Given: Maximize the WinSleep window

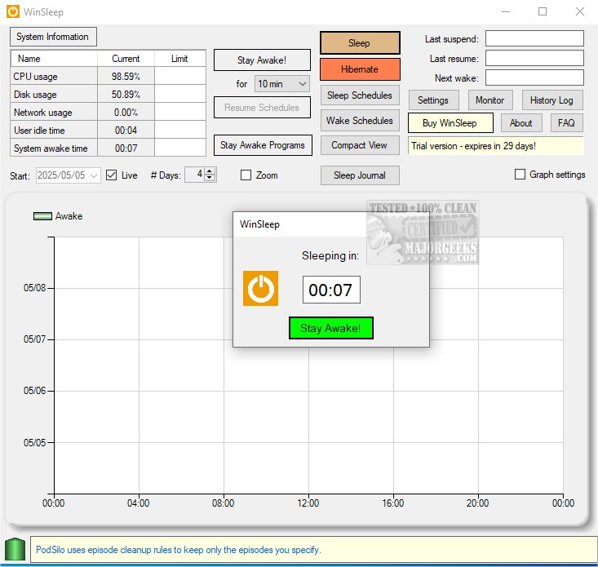Looking at the screenshot, I should click(x=543, y=11).
